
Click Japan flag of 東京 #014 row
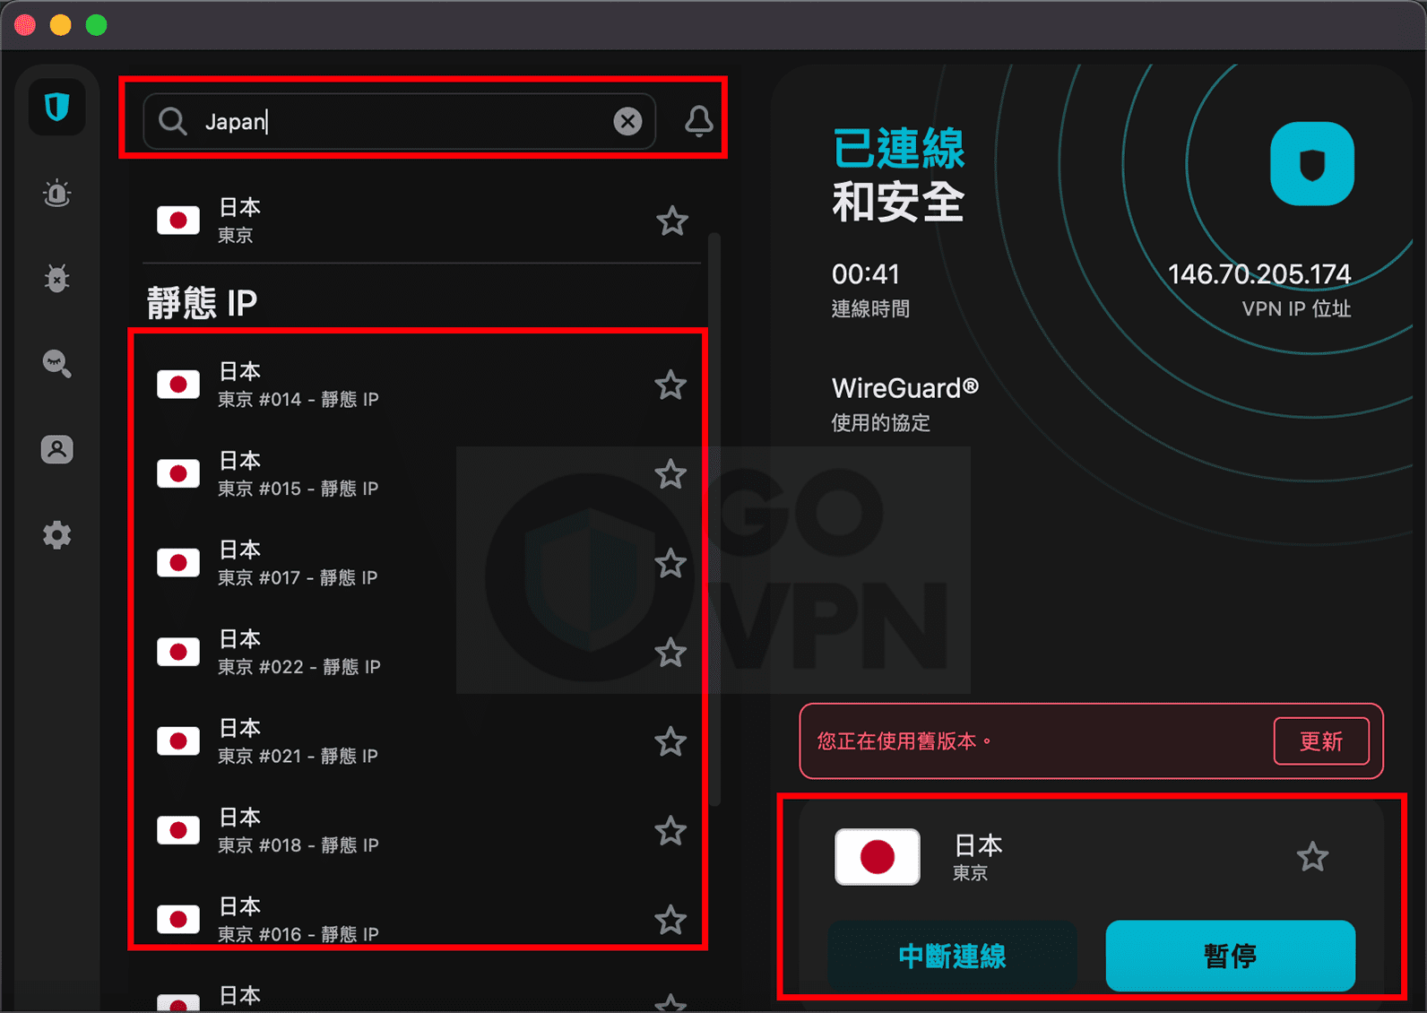pyautogui.click(x=178, y=385)
